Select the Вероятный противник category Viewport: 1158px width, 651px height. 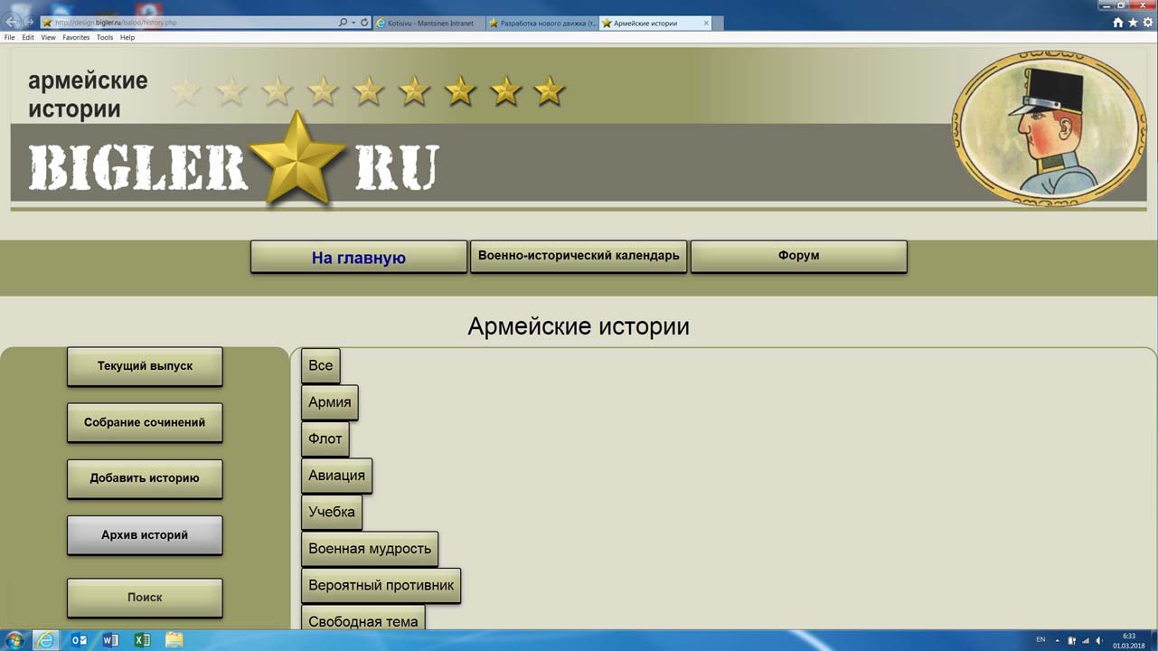click(x=381, y=585)
